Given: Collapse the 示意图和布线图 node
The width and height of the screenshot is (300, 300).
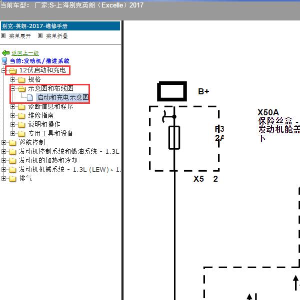Looking at the screenshot, I should (12, 88).
